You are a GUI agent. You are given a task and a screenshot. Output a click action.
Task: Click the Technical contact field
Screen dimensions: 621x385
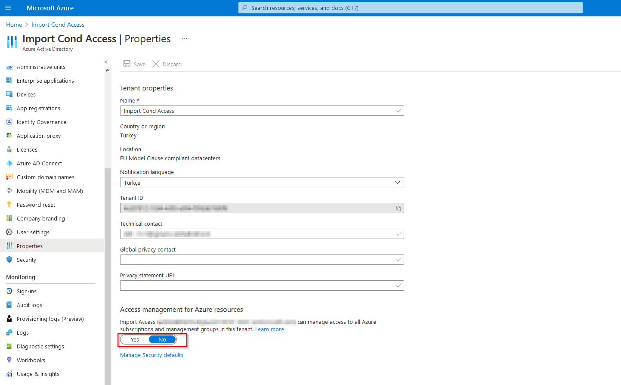[262, 234]
